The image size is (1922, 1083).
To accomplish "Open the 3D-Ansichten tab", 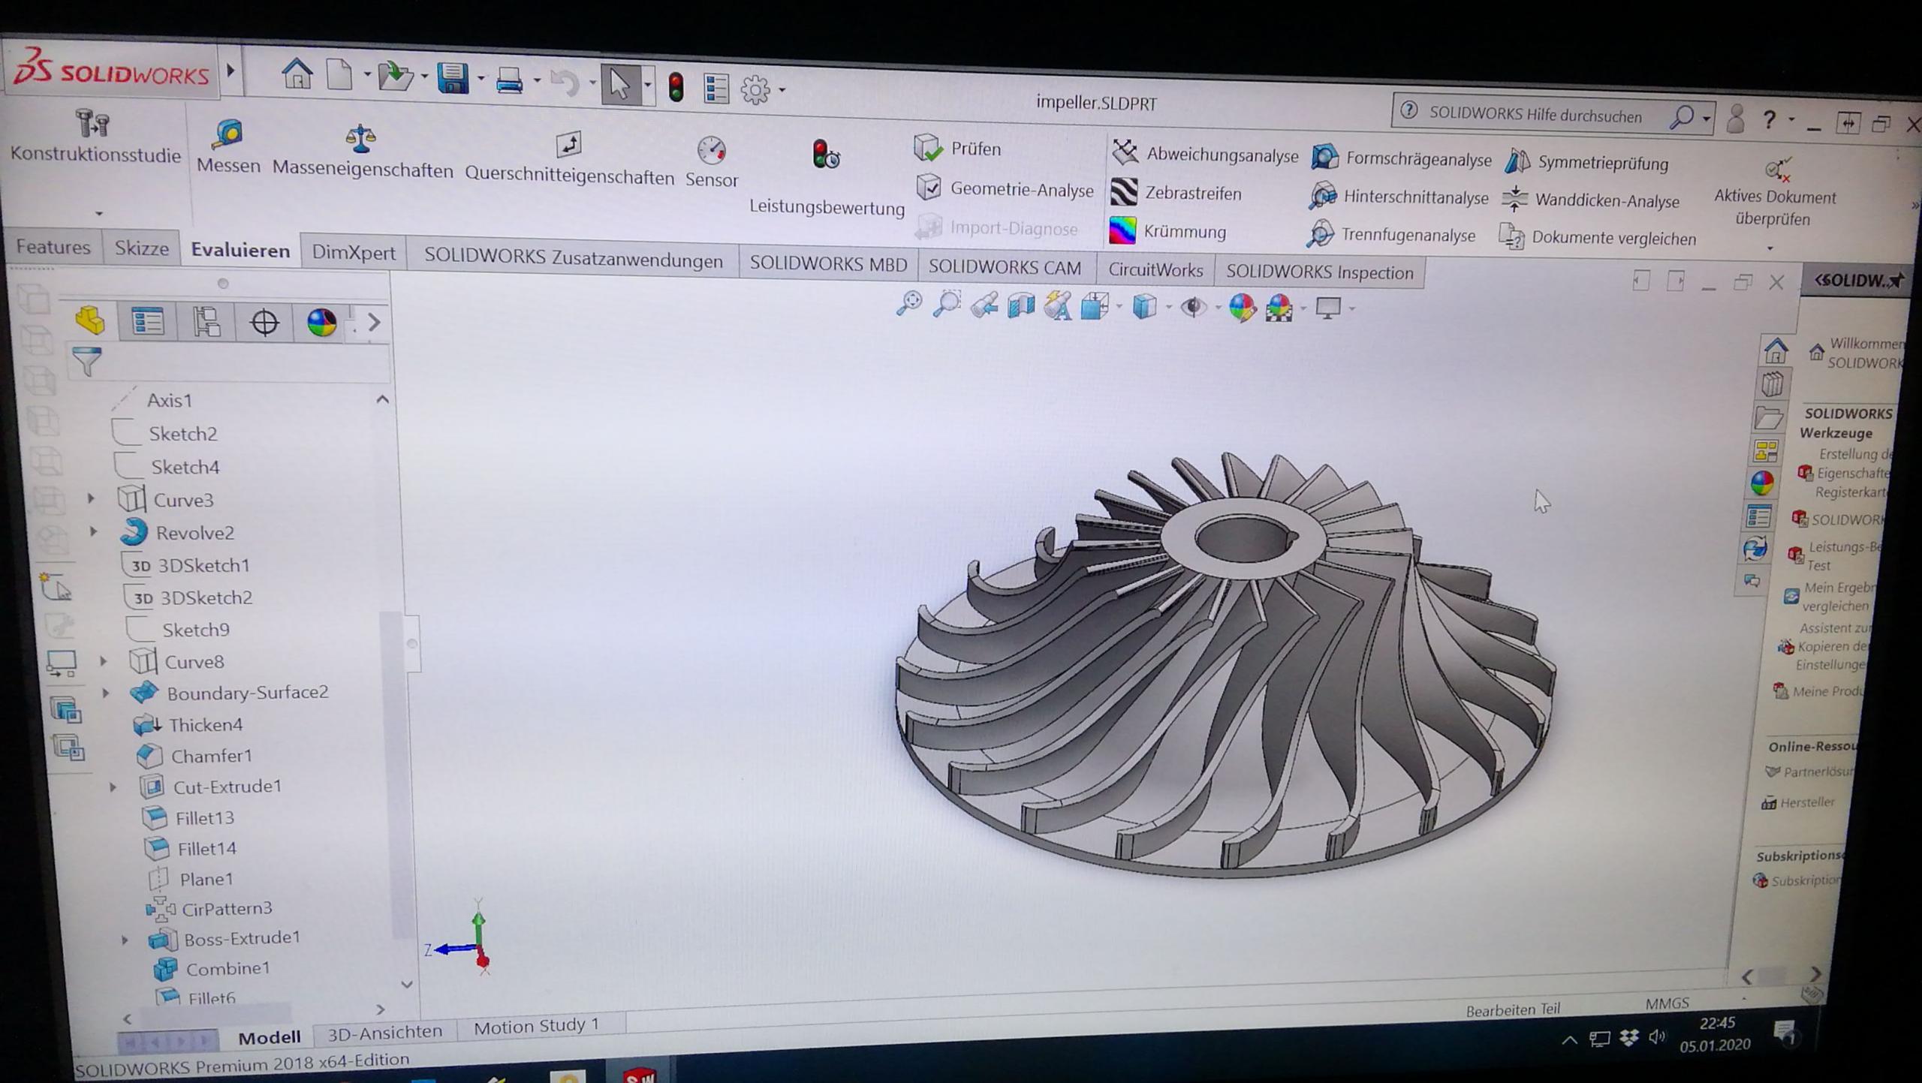I will click(384, 1032).
